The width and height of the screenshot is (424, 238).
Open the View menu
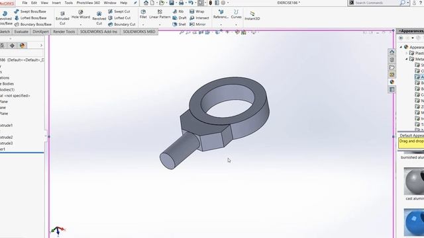[44, 3]
